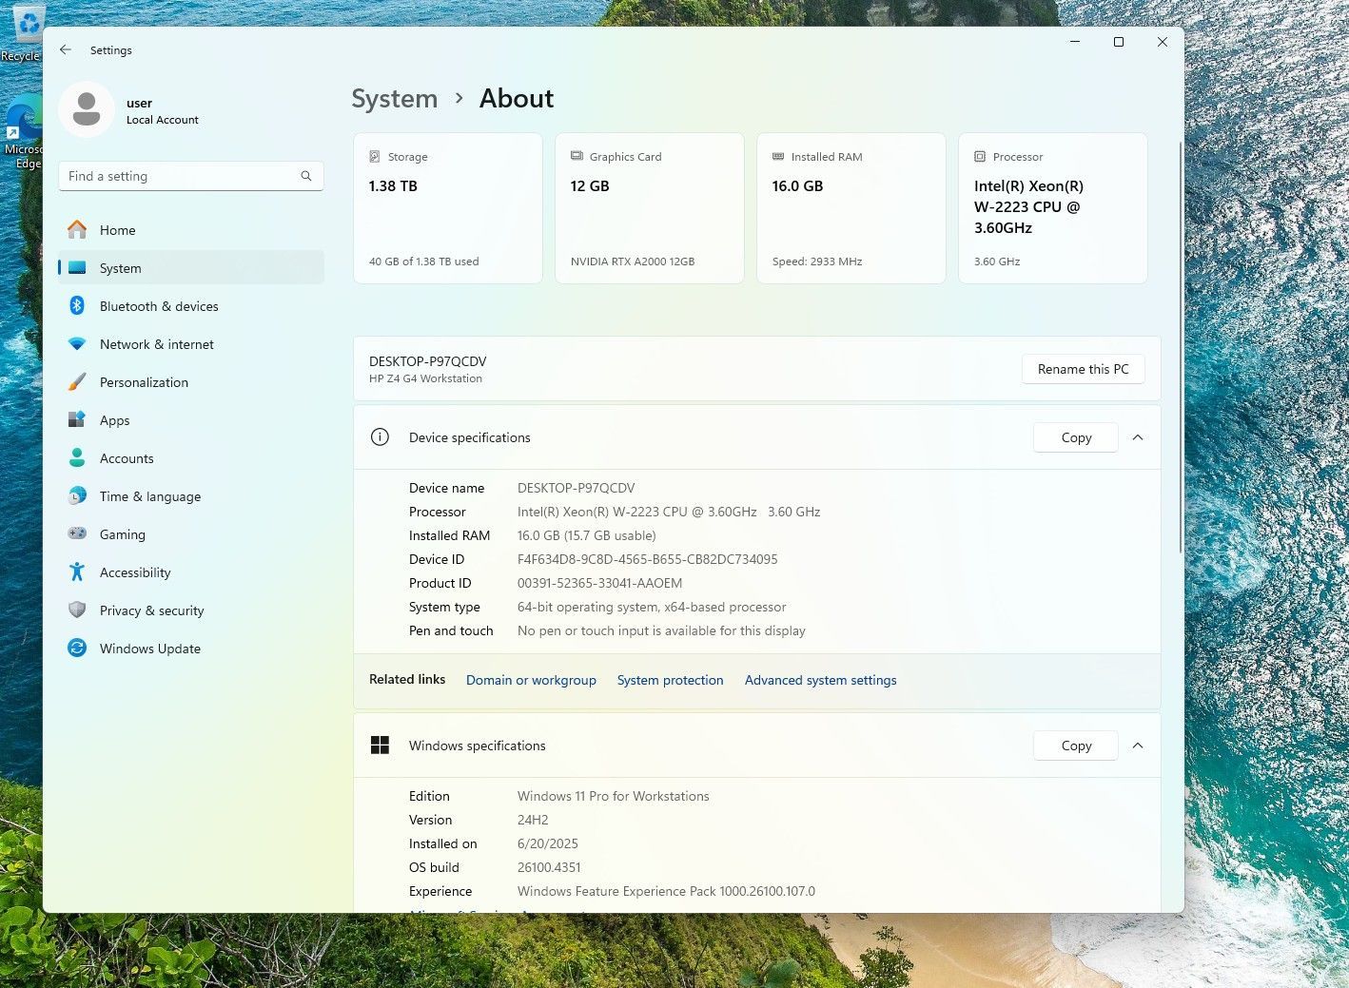
Task: Go back using the back arrow
Action: 66,50
